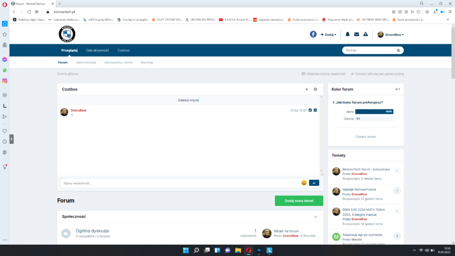The height and width of the screenshot is (256, 455).
Task: Click the reports warning triangle icon
Action: tap(366, 34)
